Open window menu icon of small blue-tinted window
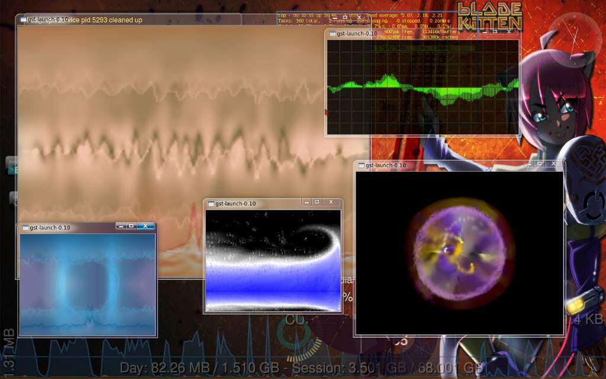606x379 pixels. pos(25,228)
